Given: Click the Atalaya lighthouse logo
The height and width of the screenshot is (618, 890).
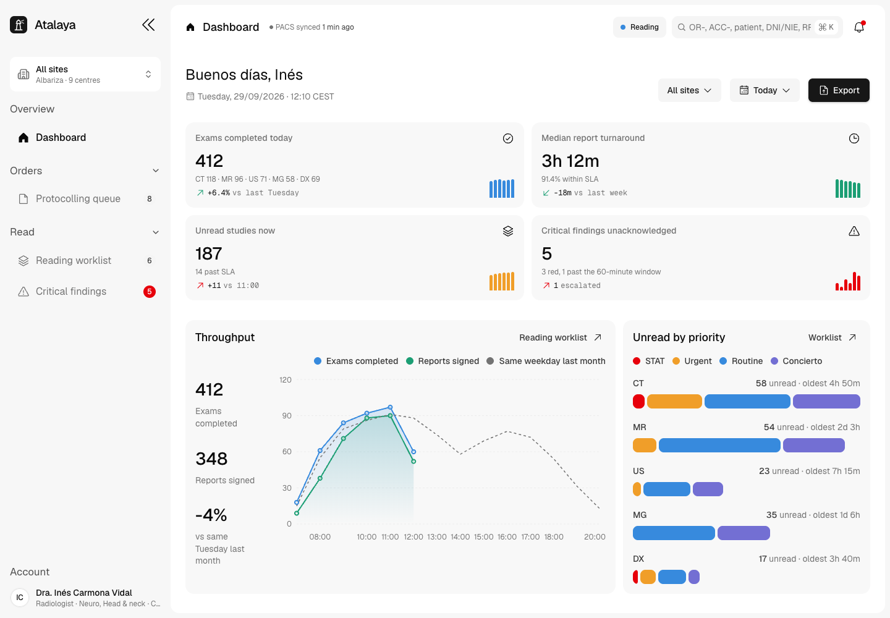Looking at the screenshot, I should (19, 25).
